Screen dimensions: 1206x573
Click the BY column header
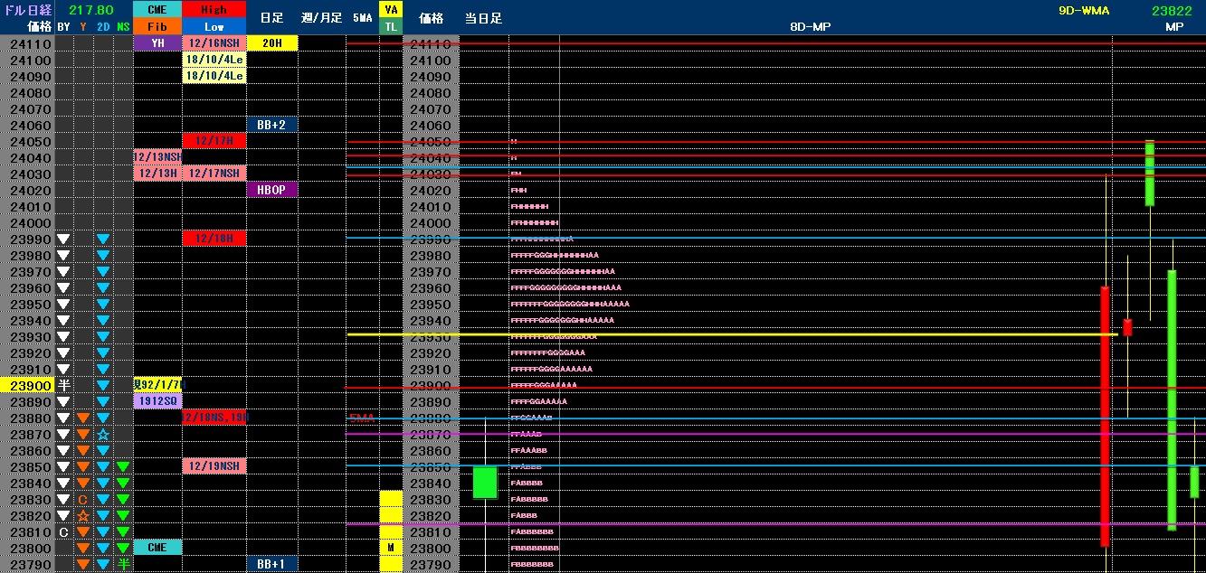click(x=63, y=27)
